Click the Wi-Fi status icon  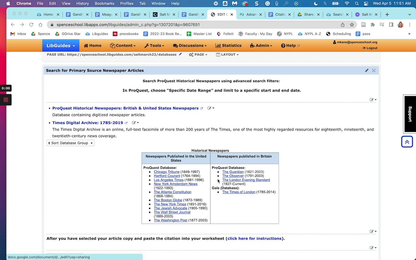coord(347,4)
